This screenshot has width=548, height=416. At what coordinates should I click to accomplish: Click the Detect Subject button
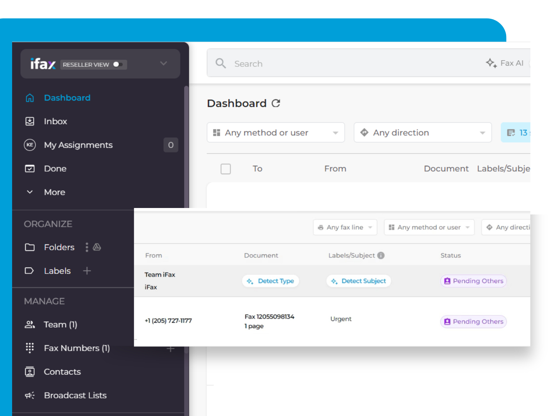pos(358,281)
